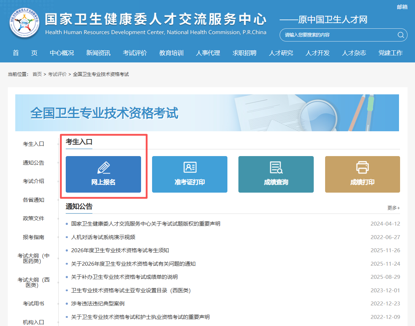Viewport: 415px width, 326px height.
Task: Click the search input field
Action: click(x=338, y=35)
